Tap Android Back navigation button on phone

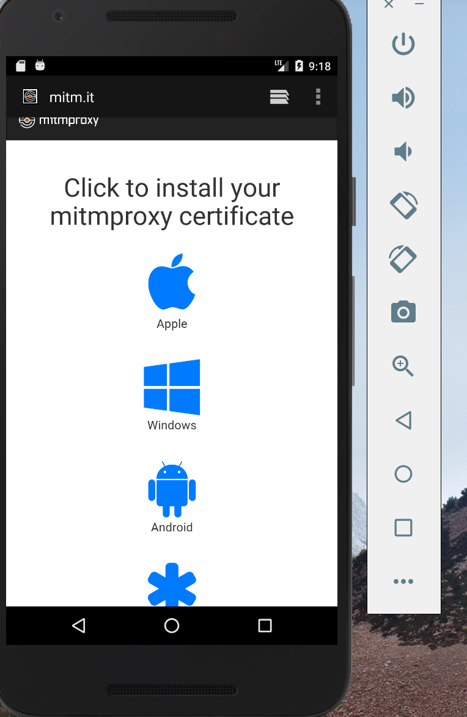click(79, 625)
